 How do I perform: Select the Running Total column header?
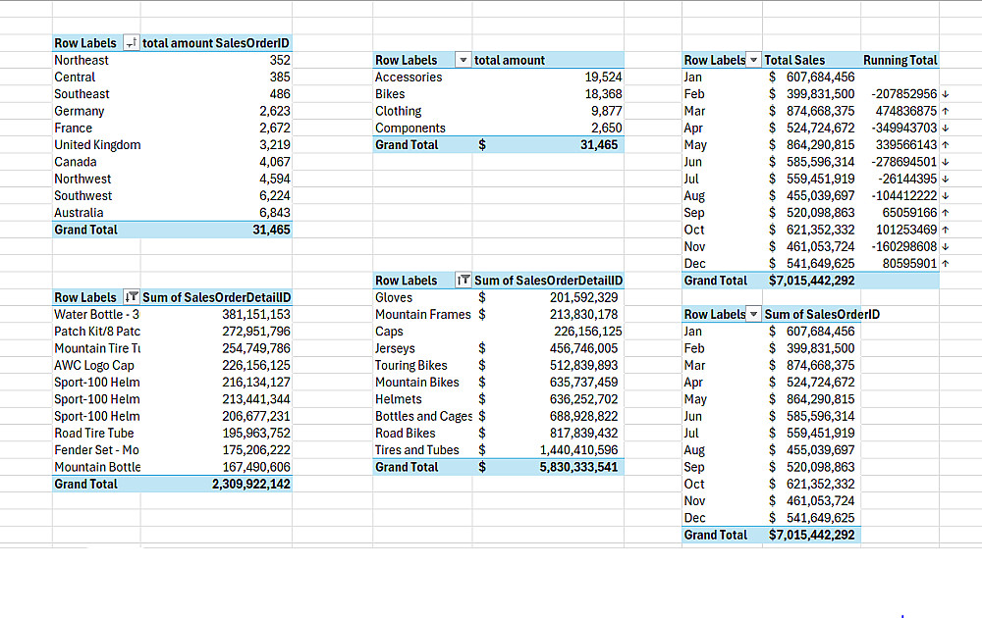coord(900,60)
